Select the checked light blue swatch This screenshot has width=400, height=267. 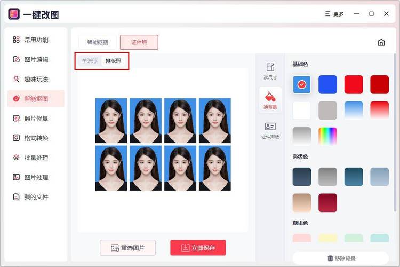[x=302, y=84]
